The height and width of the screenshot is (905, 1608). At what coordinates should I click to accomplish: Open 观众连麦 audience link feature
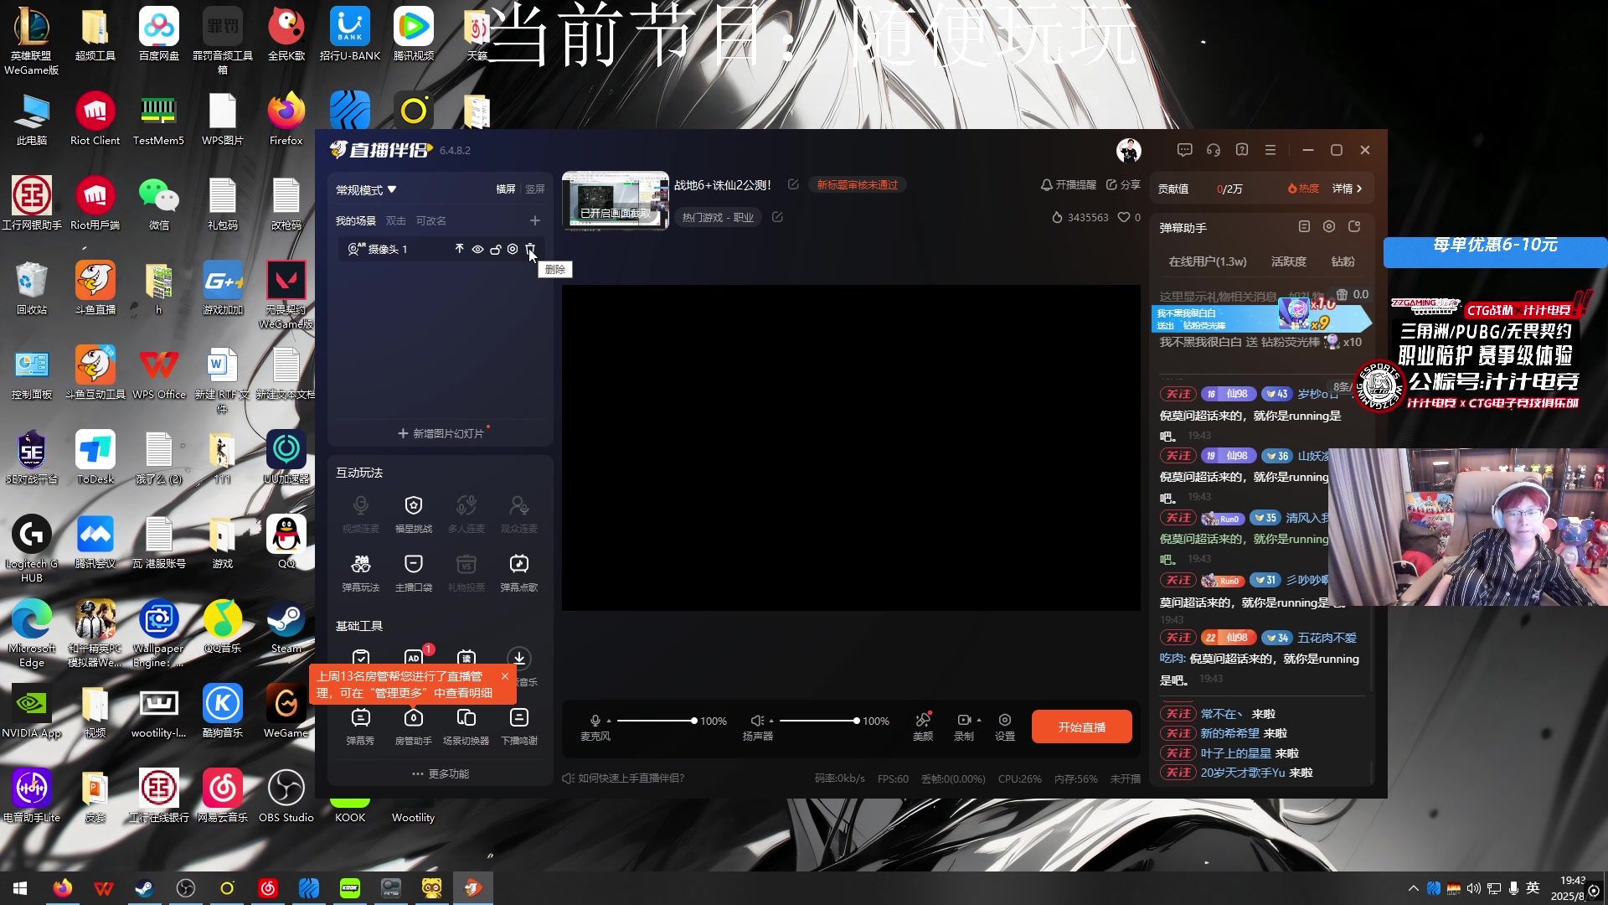[x=519, y=514]
